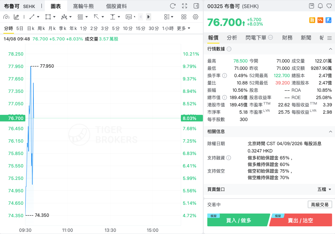Open chart settings gear
Image resolution: width=335 pixels, height=234 pixels.
tap(196, 17)
